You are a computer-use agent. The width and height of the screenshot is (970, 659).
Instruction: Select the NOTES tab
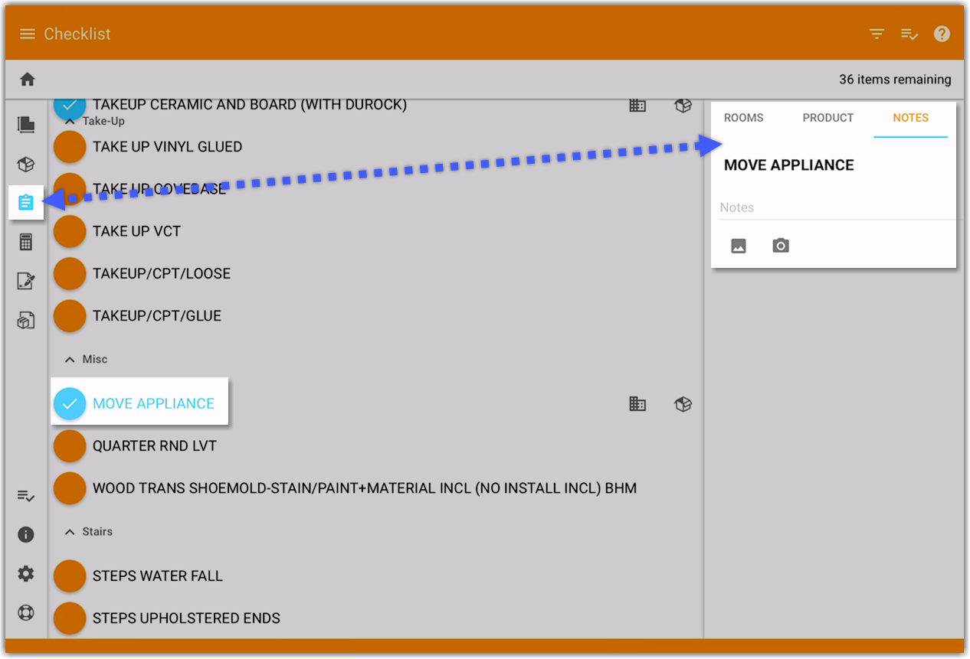(911, 118)
